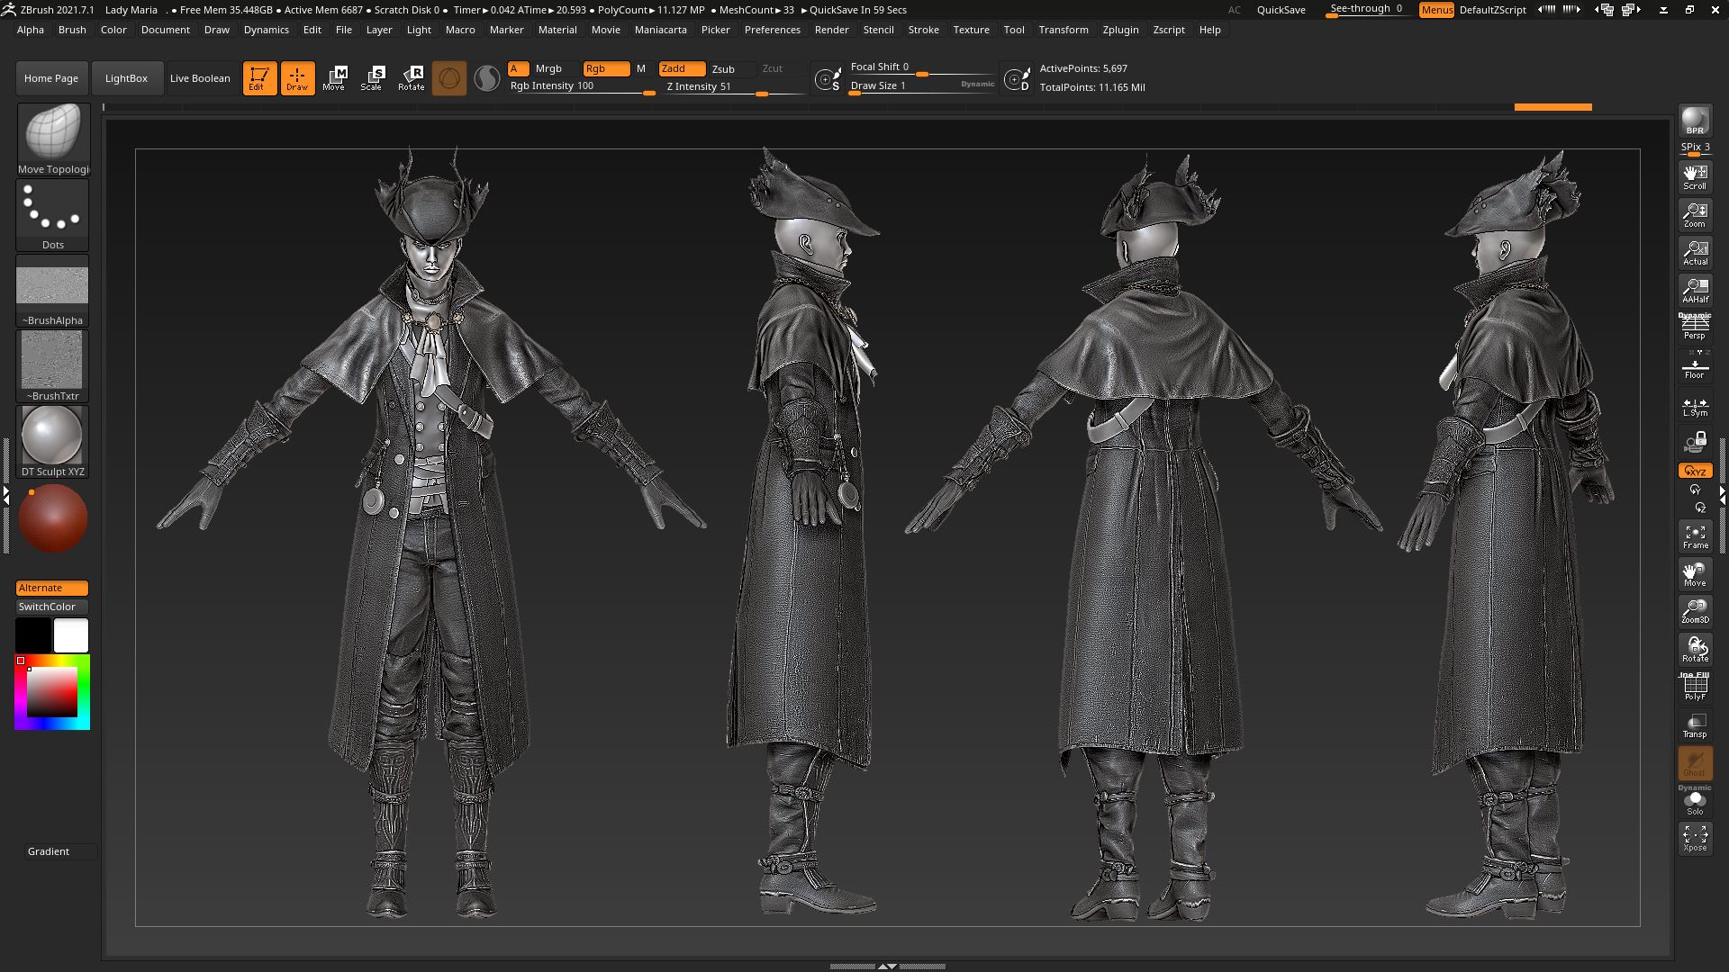The height and width of the screenshot is (972, 1729).
Task: Click the AAHalf zoom icon
Action: tap(1695, 290)
